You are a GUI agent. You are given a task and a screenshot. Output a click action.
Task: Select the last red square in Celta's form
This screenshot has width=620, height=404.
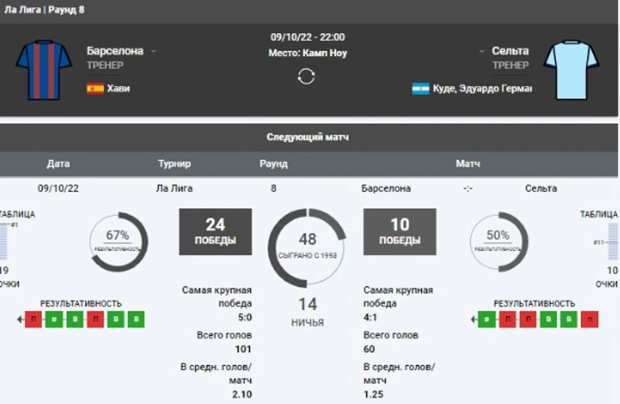[x=589, y=319]
